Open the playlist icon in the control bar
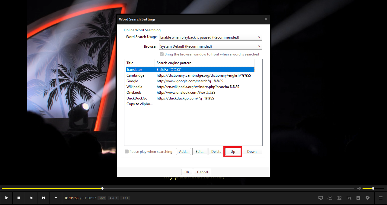Image resolution: width=387 pixels, height=205 pixels. (x=358, y=198)
